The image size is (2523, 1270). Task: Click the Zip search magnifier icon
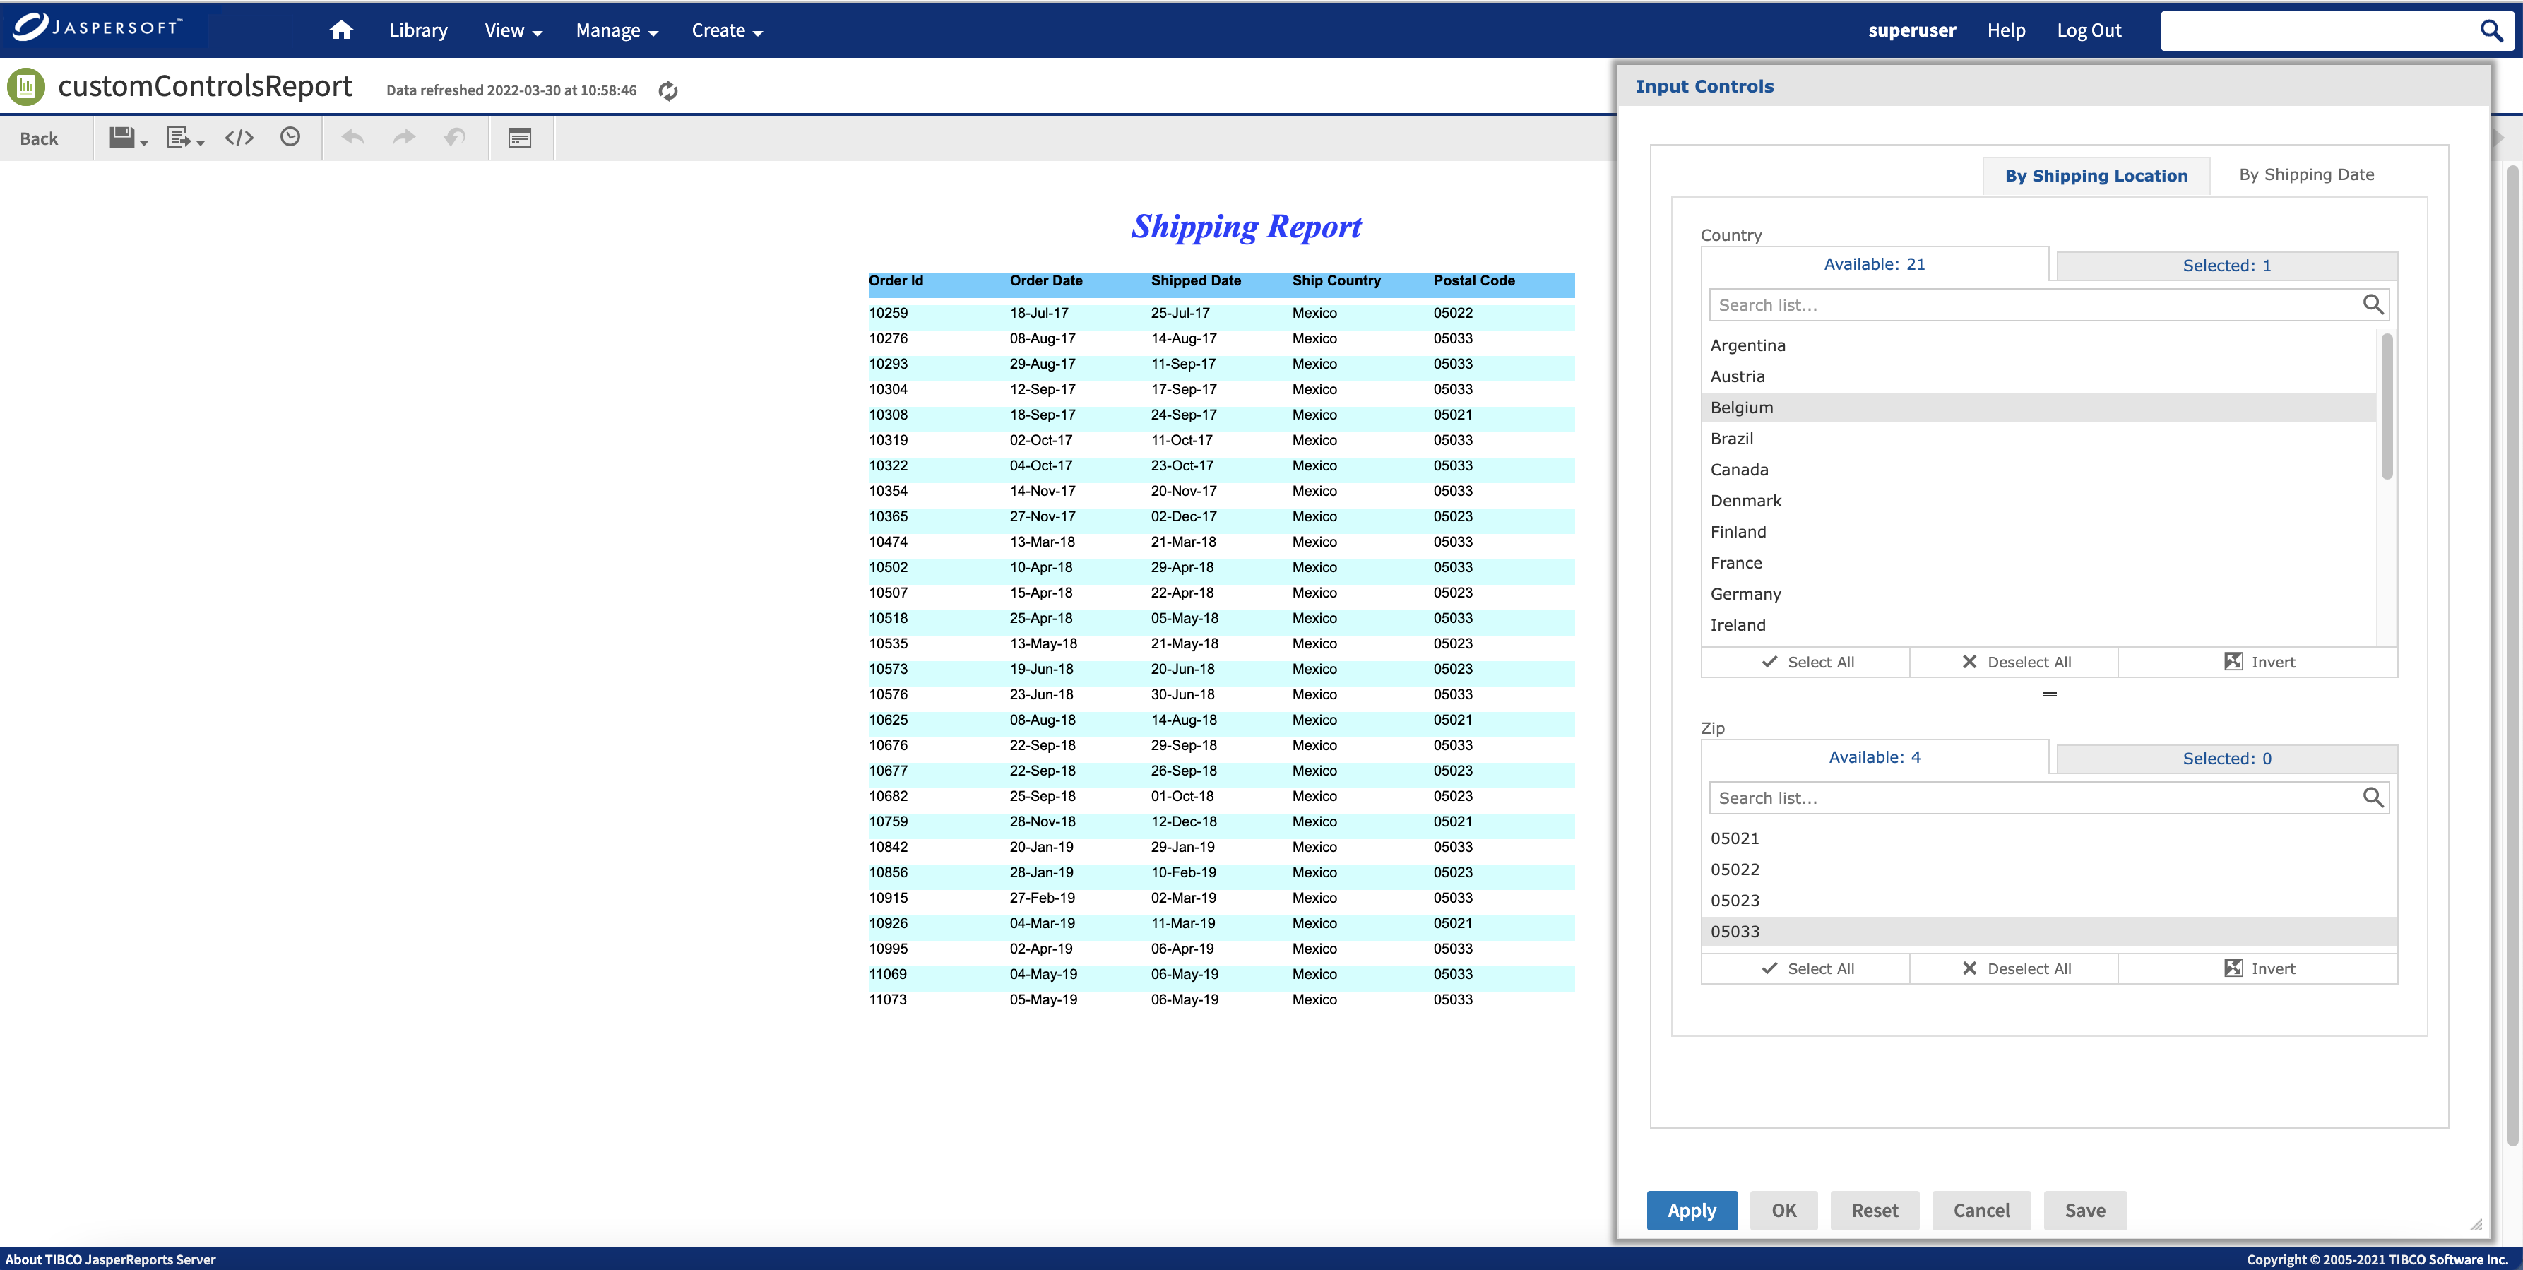(x=2372, y=797)
